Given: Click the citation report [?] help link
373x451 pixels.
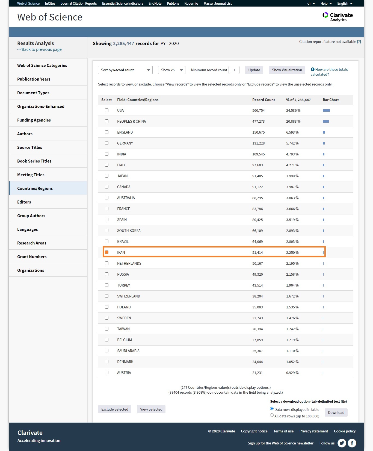Looking at the screenshot, I should pos(359,42).
